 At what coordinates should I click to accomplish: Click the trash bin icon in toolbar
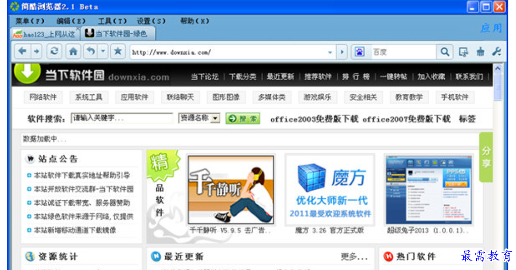coord(480,52)
